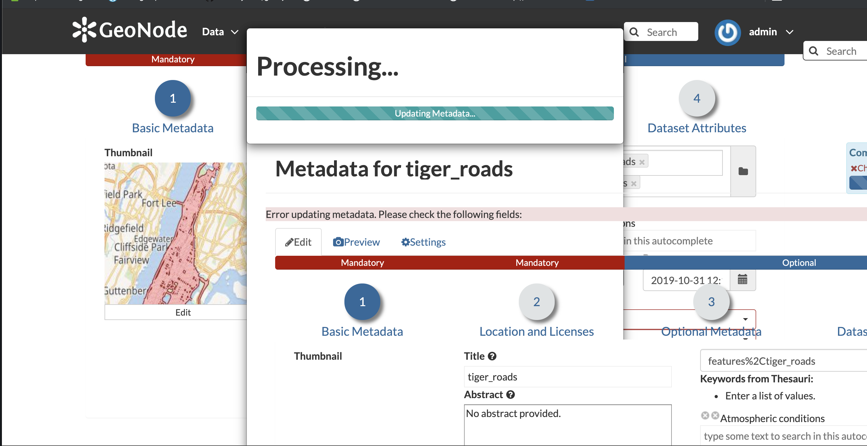Click step 3 circle Optional Metadata
867x446 pixels.
(711, 302)
